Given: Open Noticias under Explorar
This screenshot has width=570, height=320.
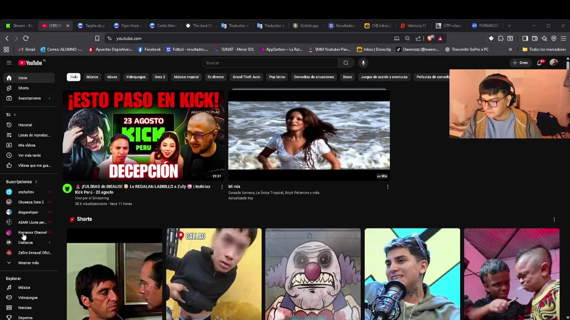Looking at the screenshot, I should point(29,308).
